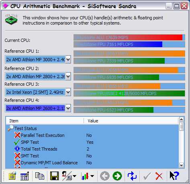The width and height of the screenshot is (190, 184).
Task: Open the bar chart icon's dropdown arrow
Action: [x=92, y=176]
